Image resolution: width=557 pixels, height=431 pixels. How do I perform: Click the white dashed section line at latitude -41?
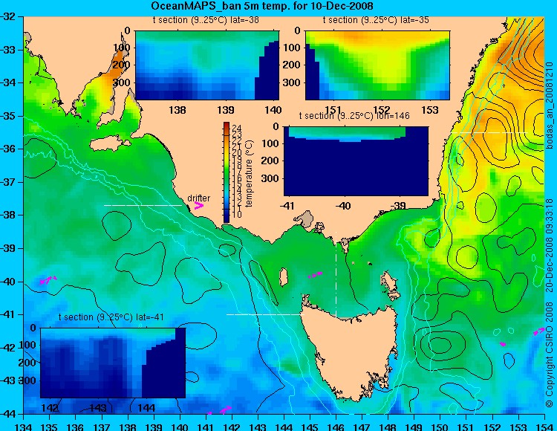pyautogui.click(x=265, y=314)
